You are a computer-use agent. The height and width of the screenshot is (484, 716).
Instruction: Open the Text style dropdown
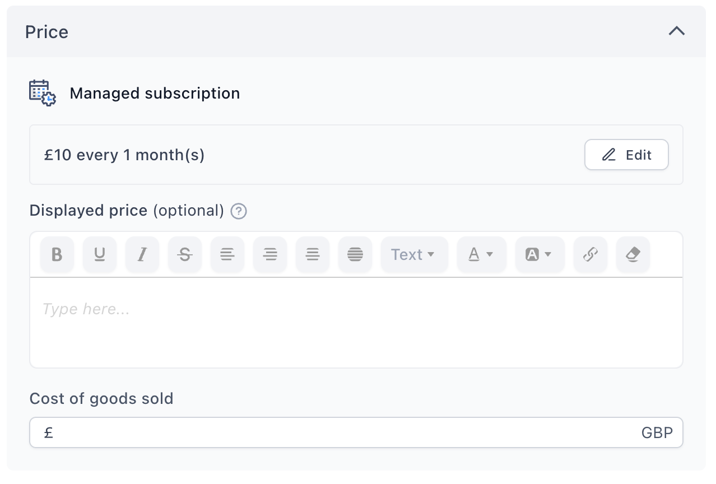click(x=415, y=254)
